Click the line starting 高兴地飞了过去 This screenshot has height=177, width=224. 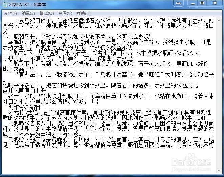pos(108,26)
